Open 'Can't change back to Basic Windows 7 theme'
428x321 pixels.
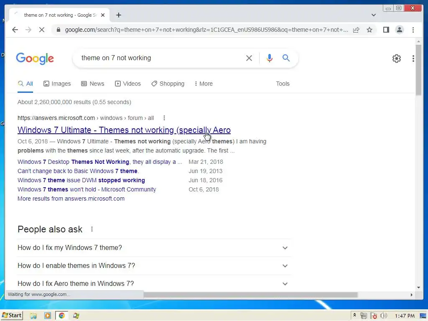78,171
